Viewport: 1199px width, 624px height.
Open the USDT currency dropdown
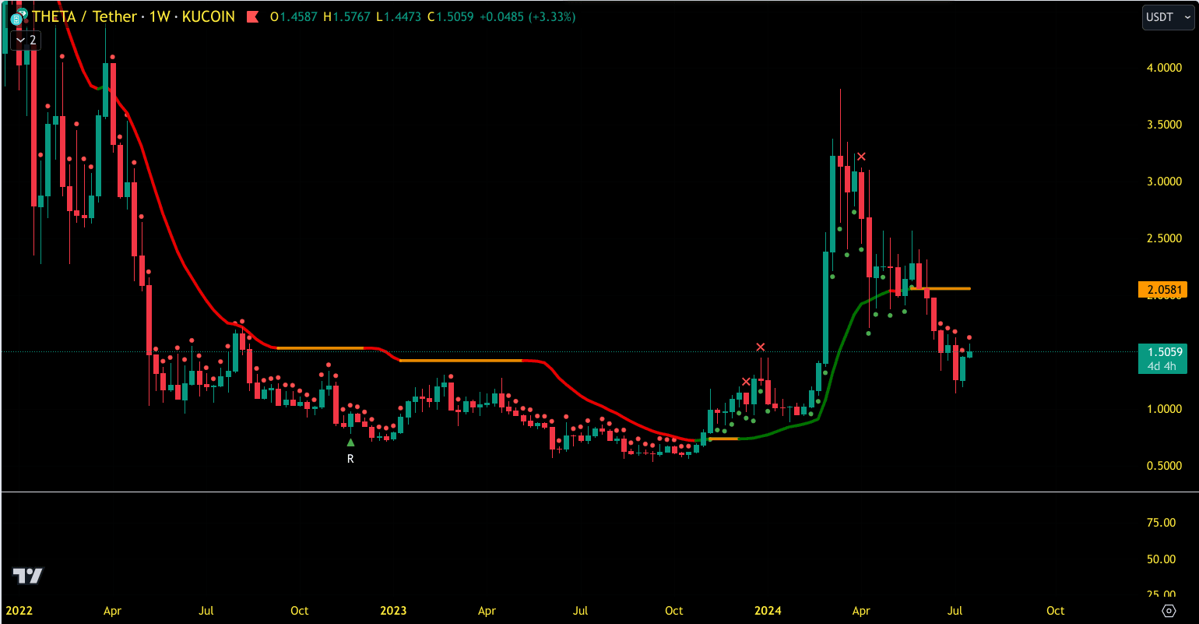coord(1168,17)
